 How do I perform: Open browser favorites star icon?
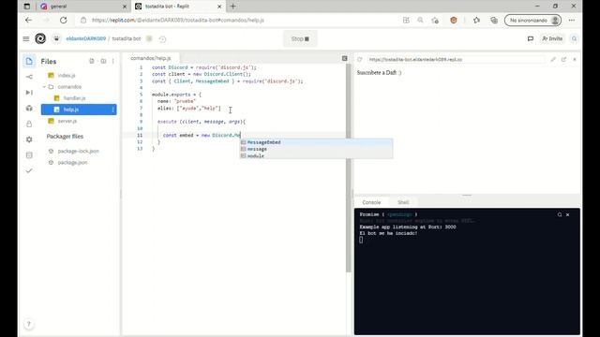coord(476,21)
